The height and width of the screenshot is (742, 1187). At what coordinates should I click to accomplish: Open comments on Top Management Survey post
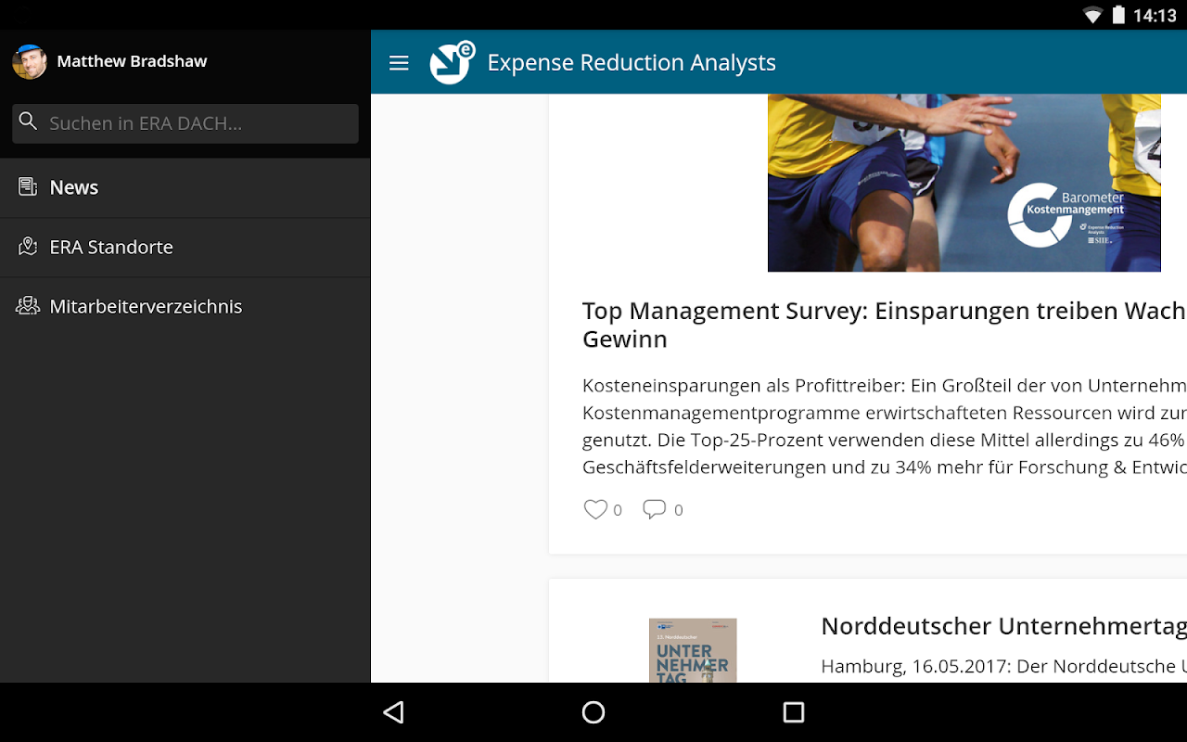tap(655, 509)
